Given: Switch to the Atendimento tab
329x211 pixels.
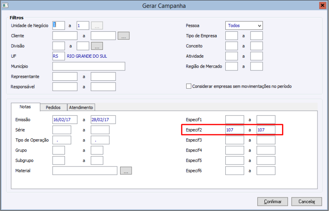Looking at the screenshot, I should click(x=81, y=108).
